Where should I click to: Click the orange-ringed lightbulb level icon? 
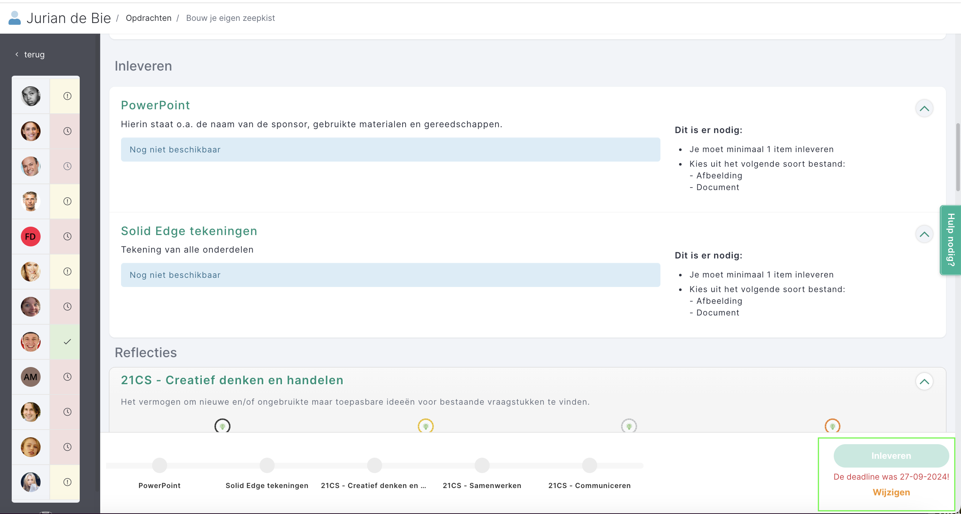pos(832,426)
